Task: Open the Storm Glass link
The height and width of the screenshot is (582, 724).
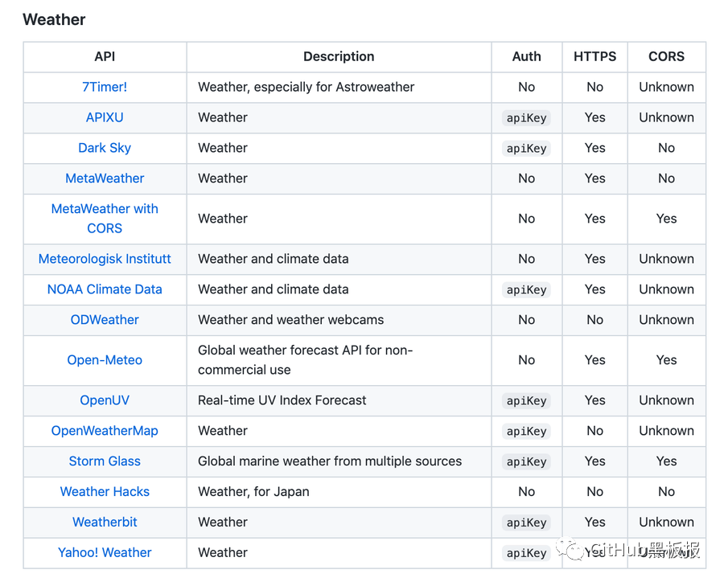Action: 105,461
